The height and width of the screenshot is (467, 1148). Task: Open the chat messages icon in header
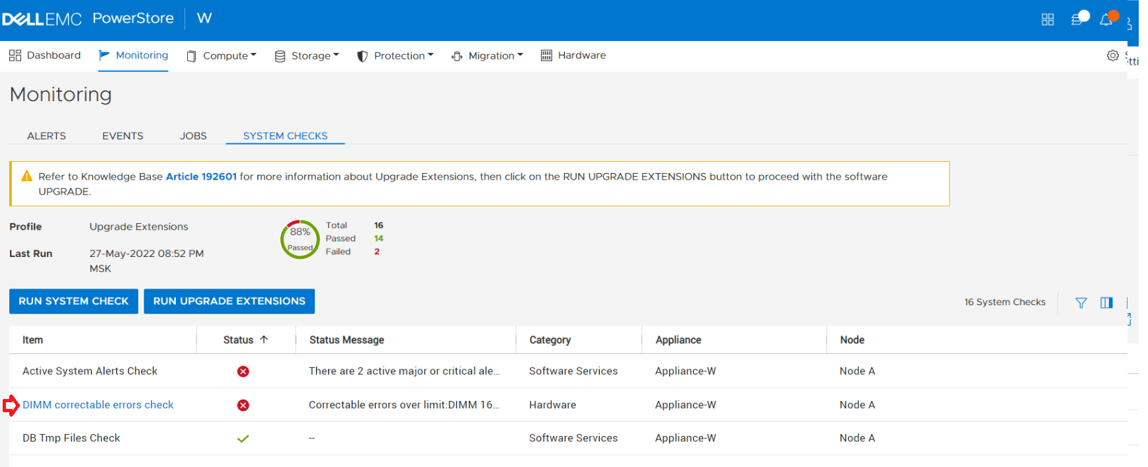[x=1078, y=18]
